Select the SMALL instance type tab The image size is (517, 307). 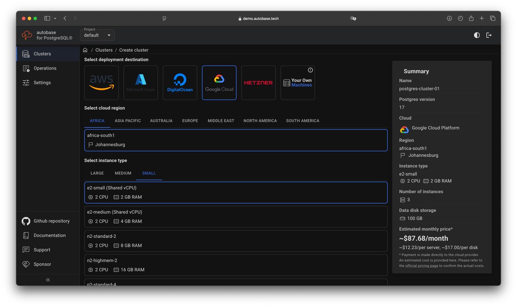(149, 173)
